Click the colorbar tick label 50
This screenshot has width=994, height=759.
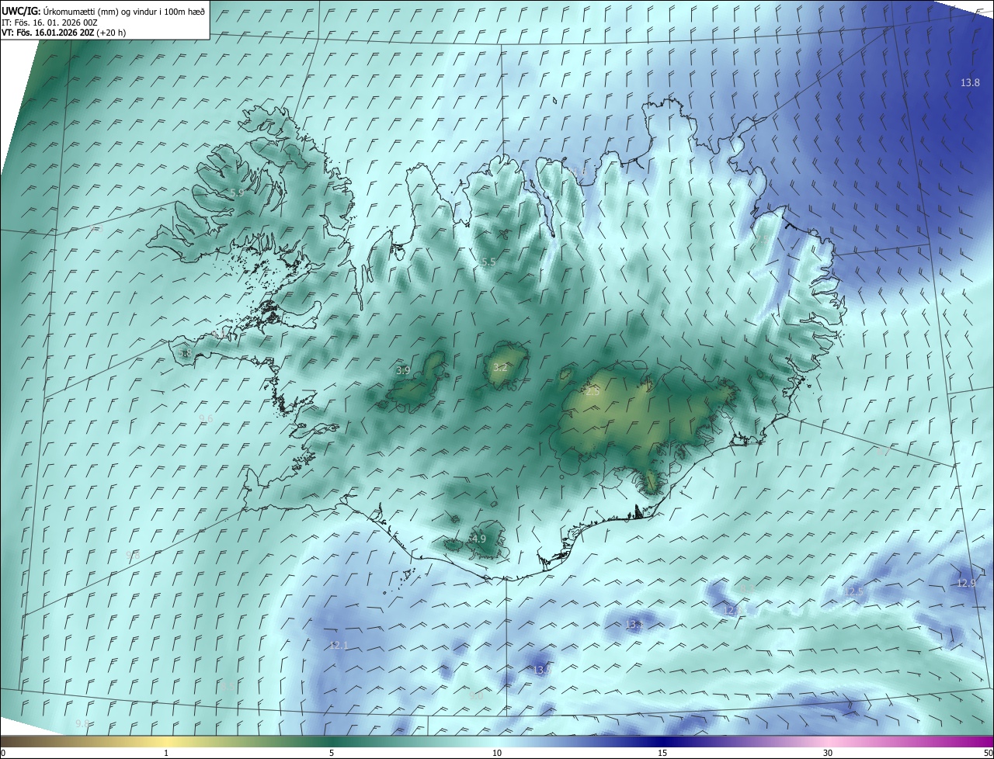click(988, 753)
